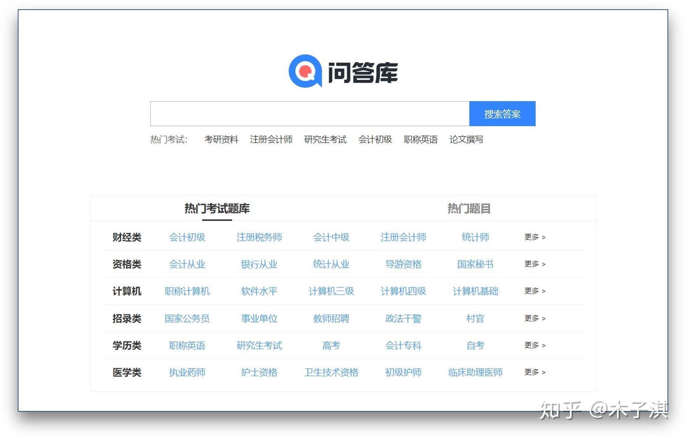686x438 pixels.
Task: Switch to the 热门考试题库 tab
Action: pyautogui.click(x=217, y=208)
